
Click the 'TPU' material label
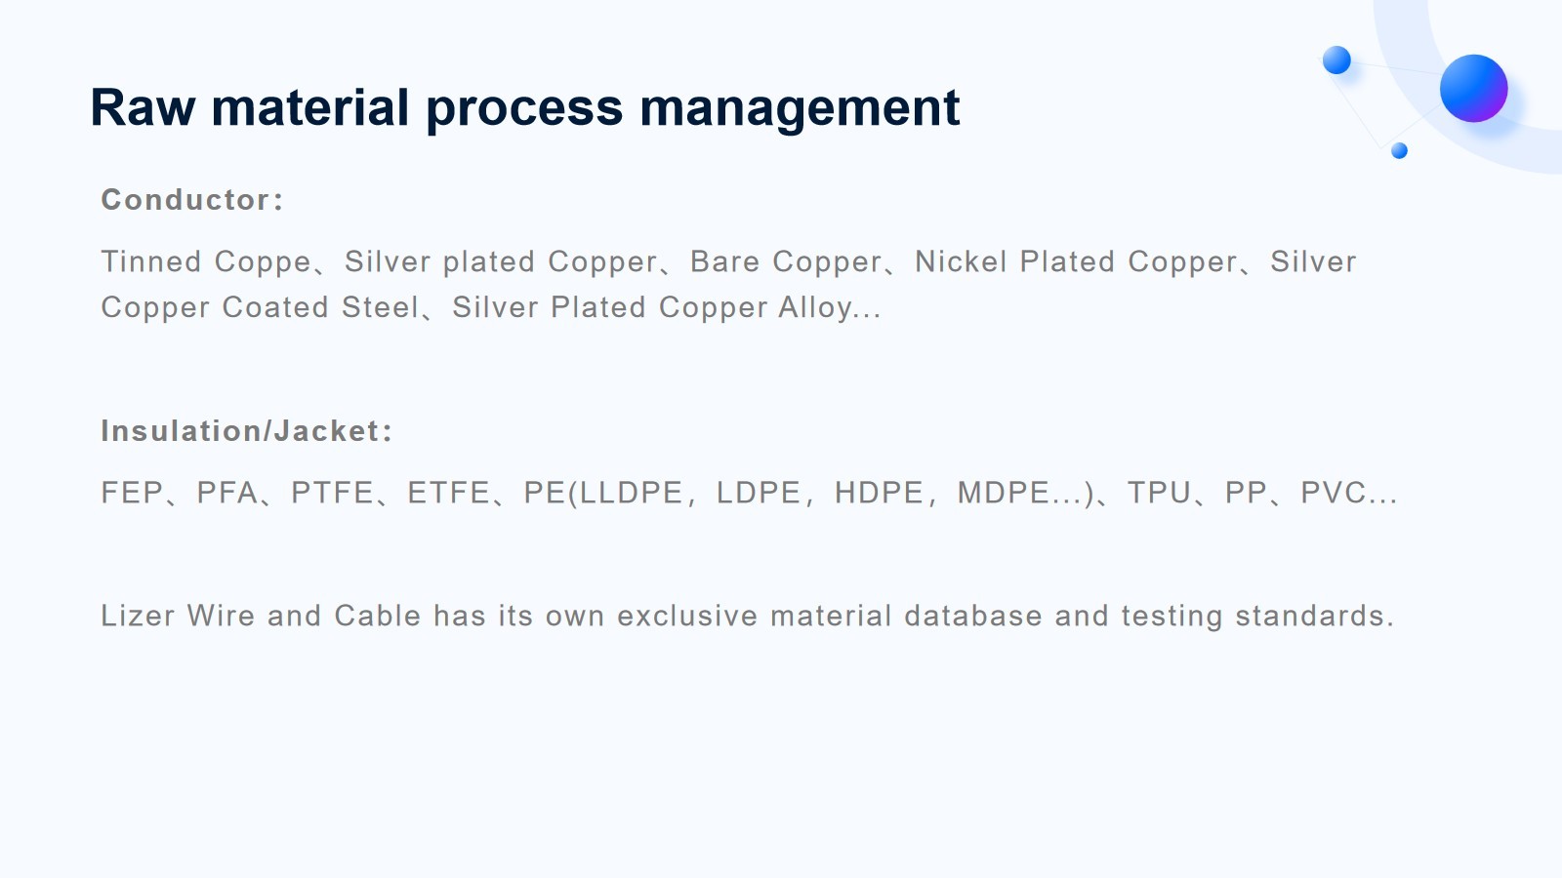[x=1159, y=493]
